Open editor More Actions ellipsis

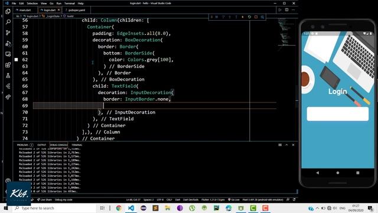(x=293, y=10)
